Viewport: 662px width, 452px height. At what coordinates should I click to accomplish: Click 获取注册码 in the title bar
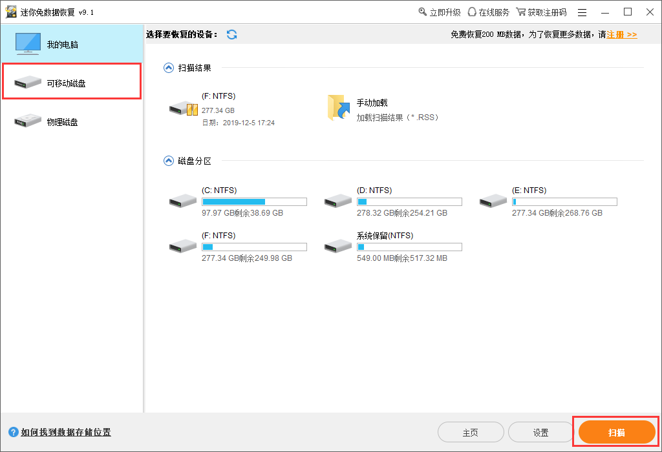pos(542,12)
